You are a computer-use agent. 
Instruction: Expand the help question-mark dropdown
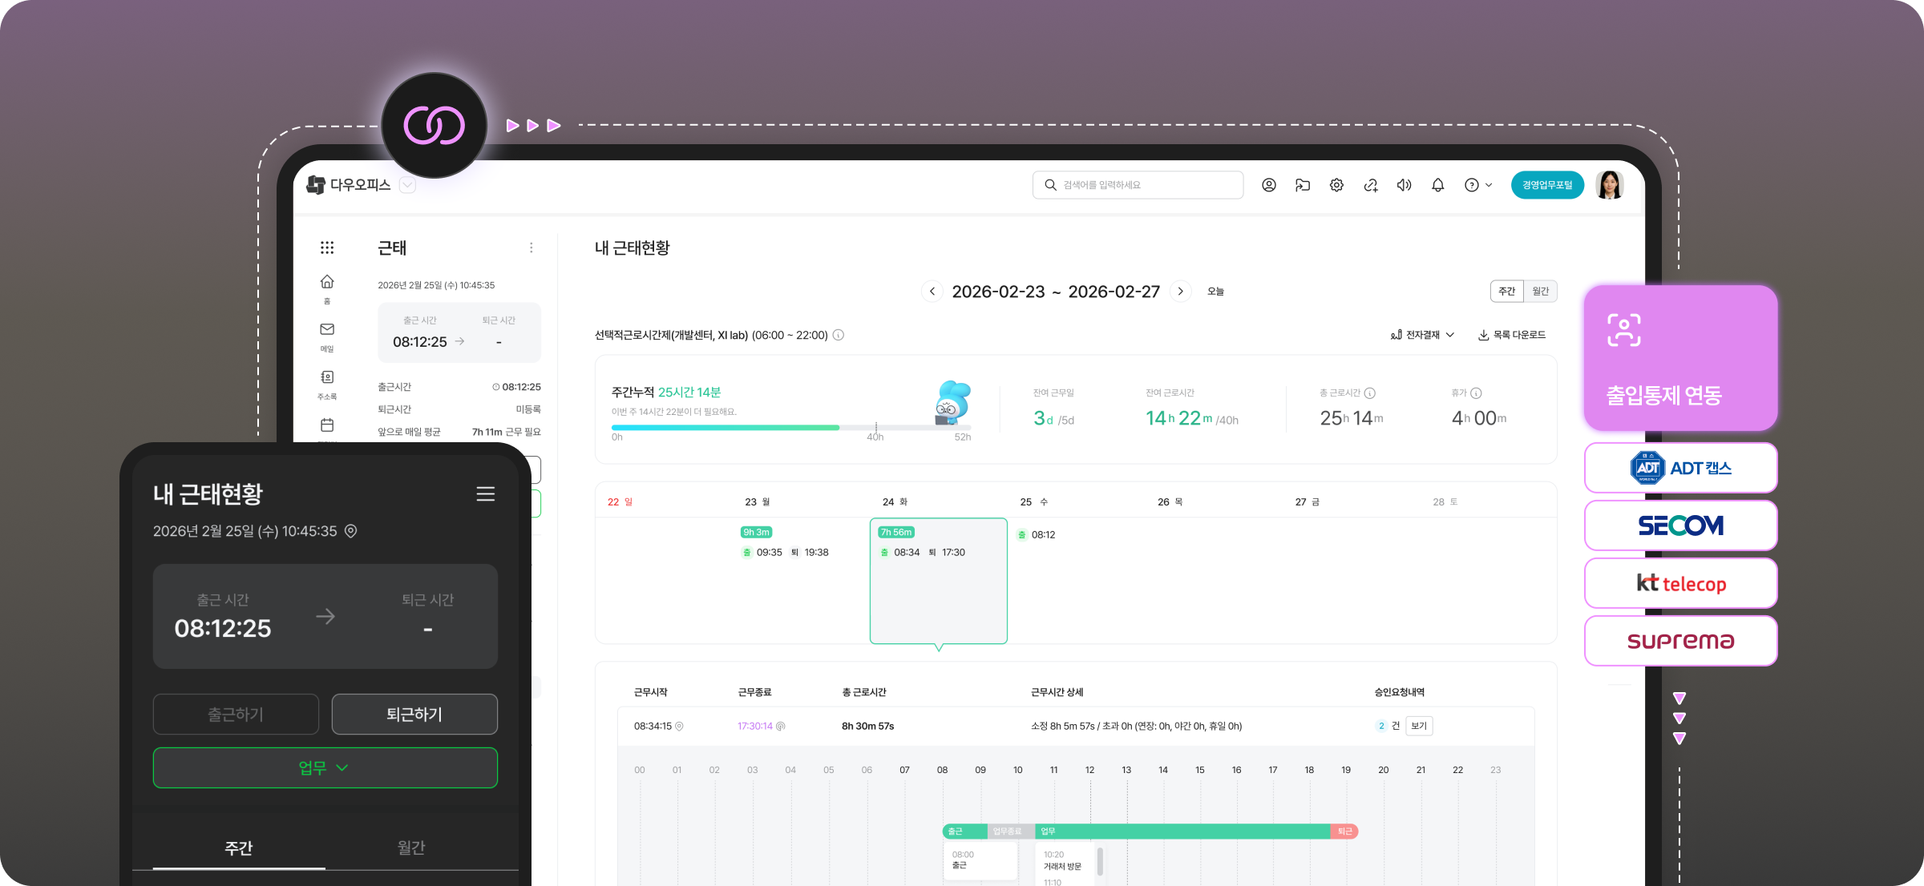pyautogui.click(x=1477, y=185)
